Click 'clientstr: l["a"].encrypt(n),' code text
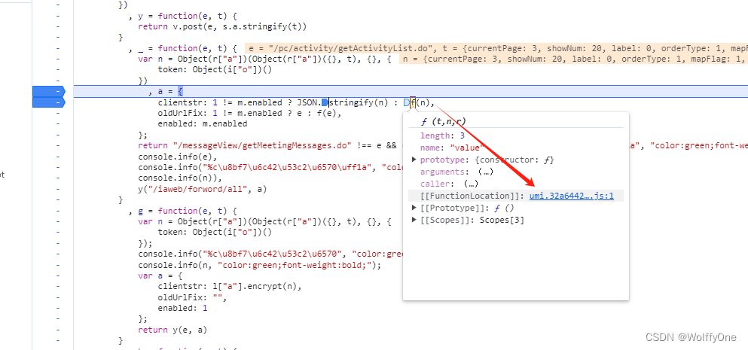The height and width of the screenshot is (350, 748). (230, 287)
